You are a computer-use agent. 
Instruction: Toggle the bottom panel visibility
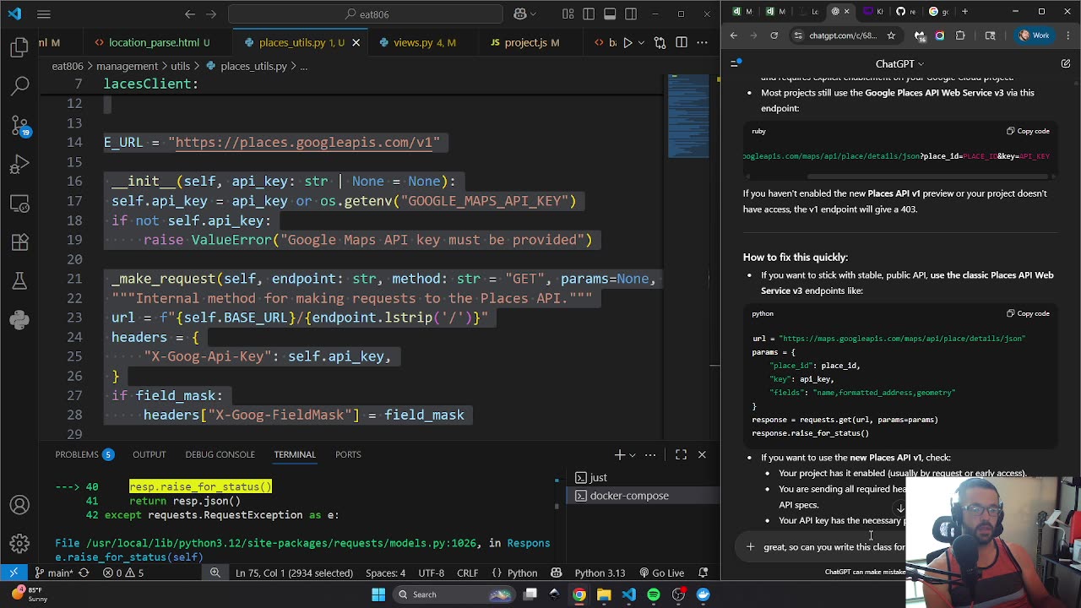tap(610, 14)
